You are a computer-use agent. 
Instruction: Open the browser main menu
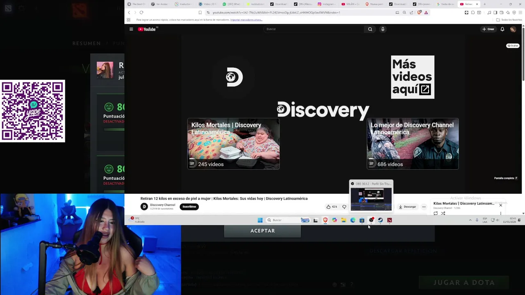(520, 12)
